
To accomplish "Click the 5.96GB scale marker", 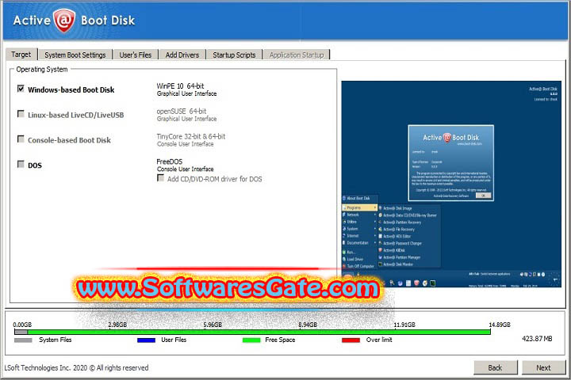I will [213, 325].
